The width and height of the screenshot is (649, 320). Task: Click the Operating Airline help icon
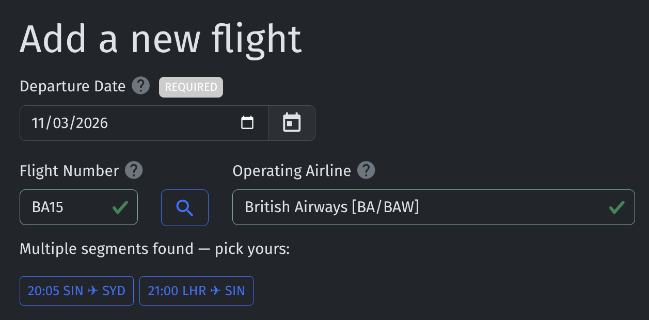coord(366,170)
